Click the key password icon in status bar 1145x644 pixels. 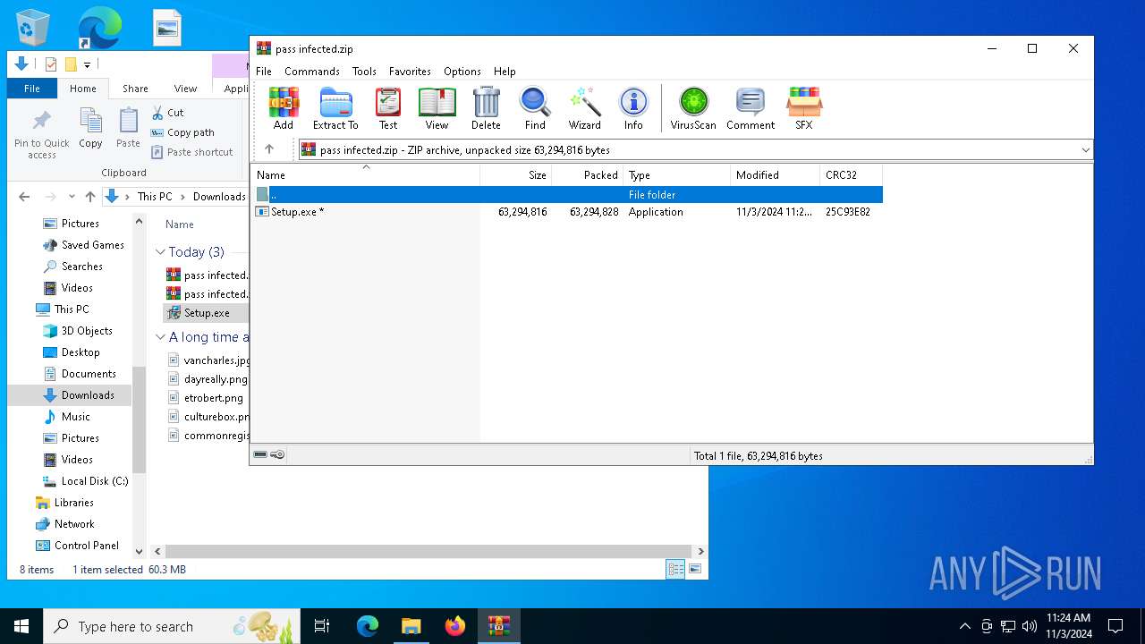[277, 455]
